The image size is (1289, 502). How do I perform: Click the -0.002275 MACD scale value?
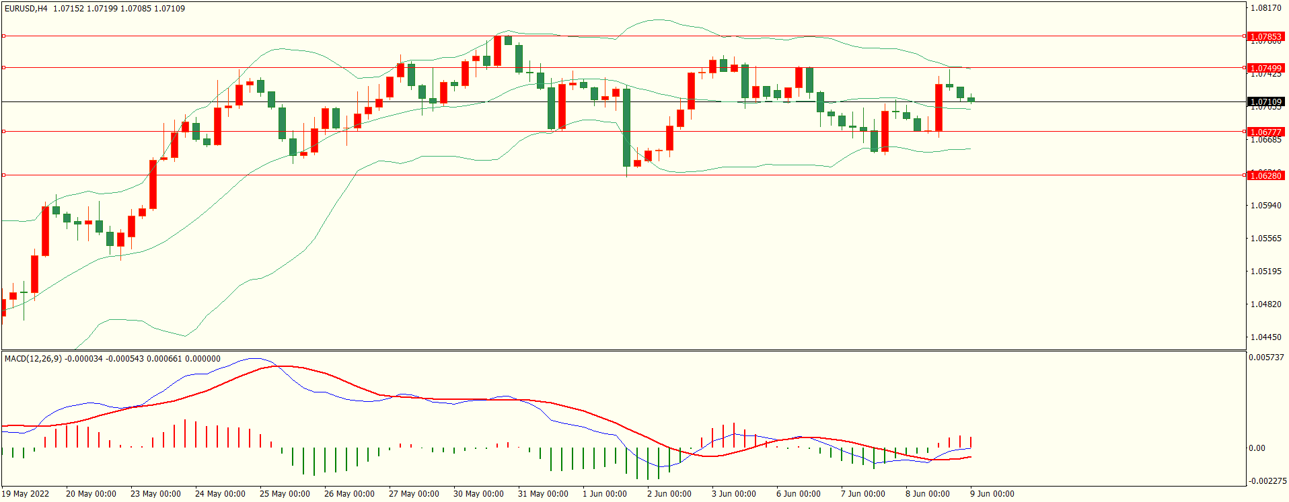(1267, 481)
